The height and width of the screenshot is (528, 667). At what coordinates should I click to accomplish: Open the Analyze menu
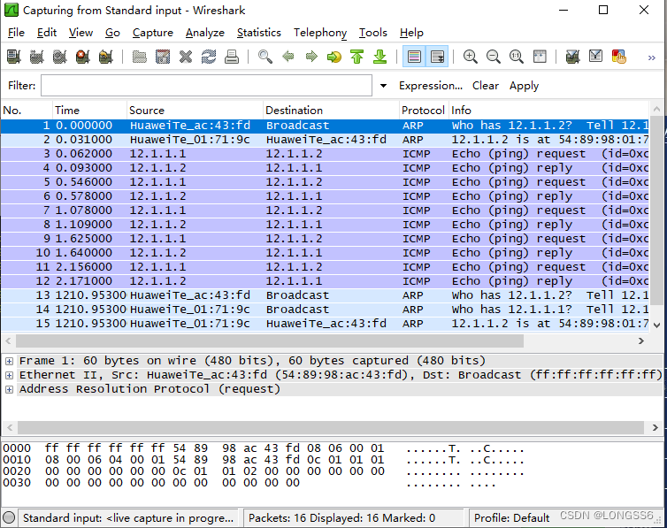[204, 33]
